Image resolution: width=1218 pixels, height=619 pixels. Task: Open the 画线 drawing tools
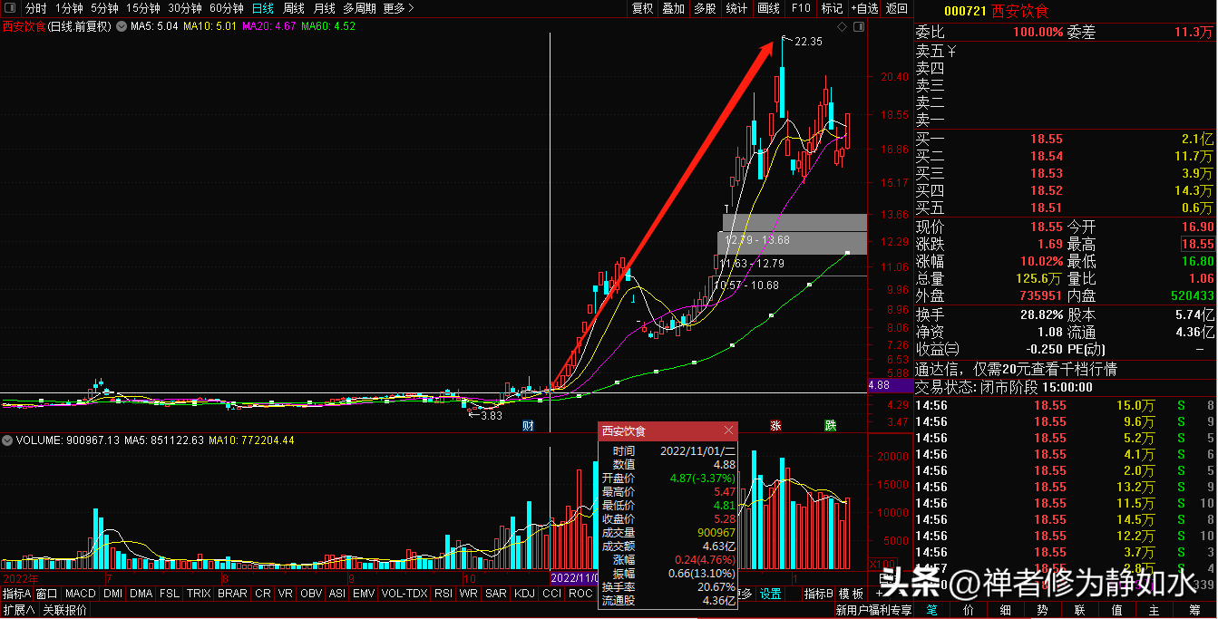(x=768, y=8)
